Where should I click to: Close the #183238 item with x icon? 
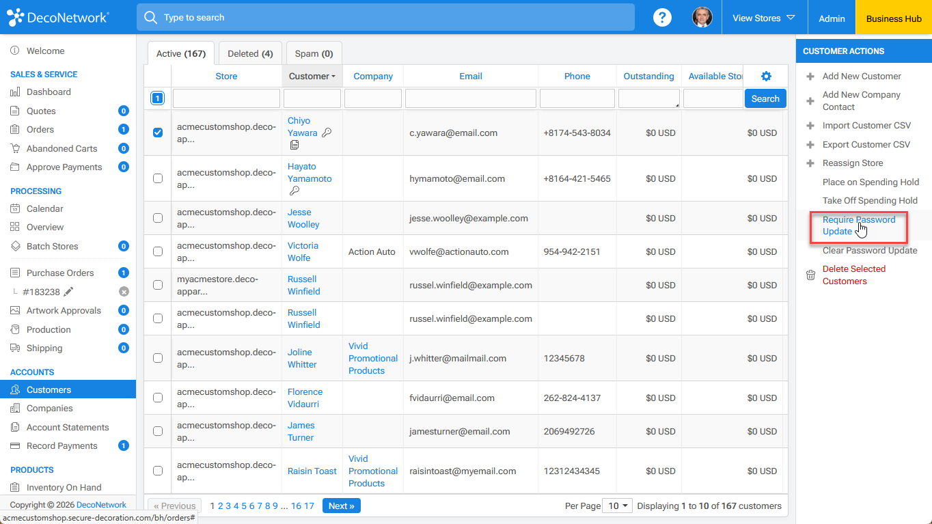124,292
